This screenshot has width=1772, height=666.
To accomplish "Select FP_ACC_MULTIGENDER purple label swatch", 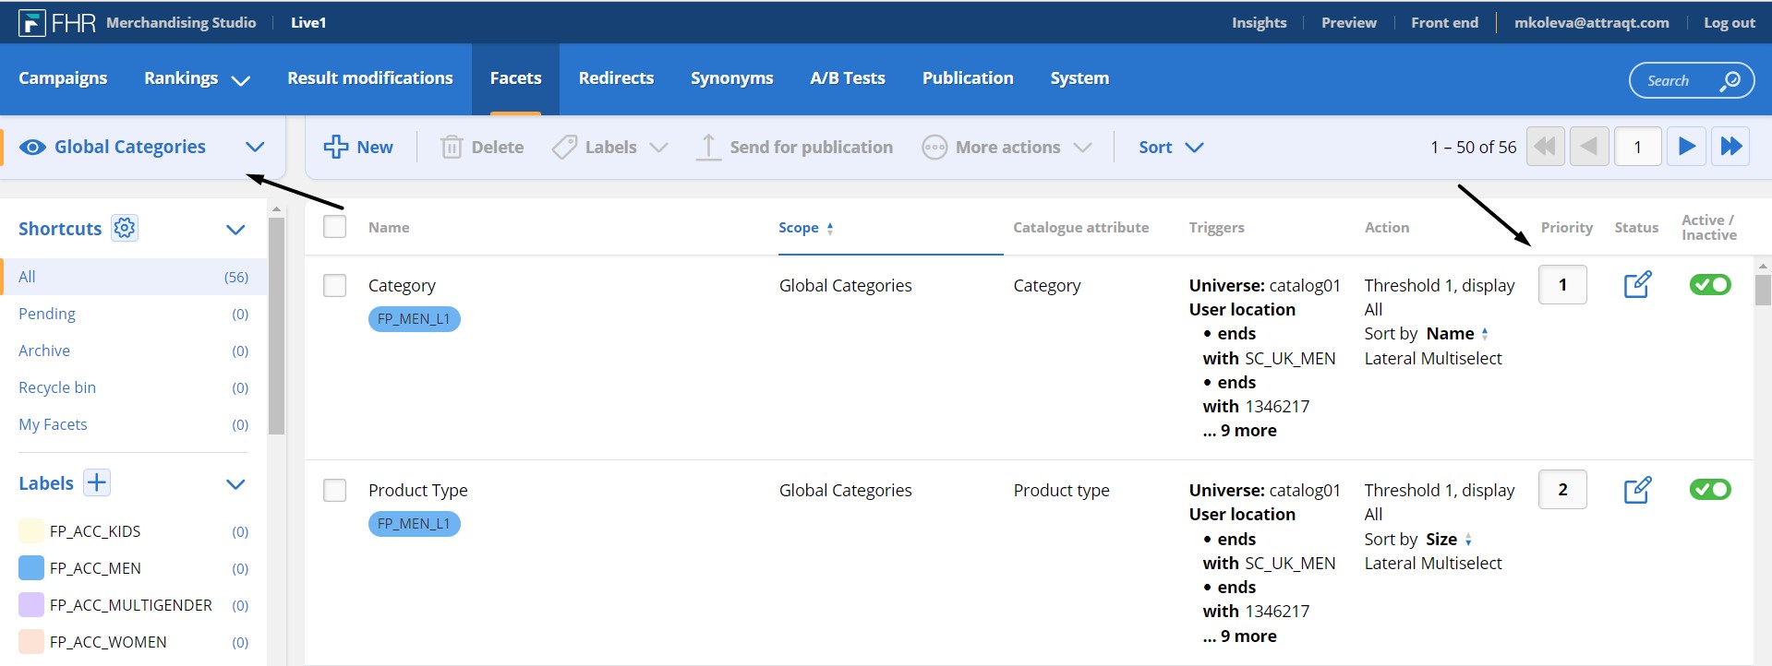I will (31, 604).
